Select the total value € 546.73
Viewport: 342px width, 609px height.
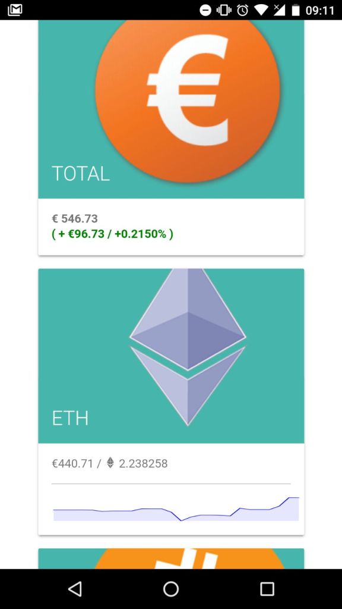coord(75,218)
